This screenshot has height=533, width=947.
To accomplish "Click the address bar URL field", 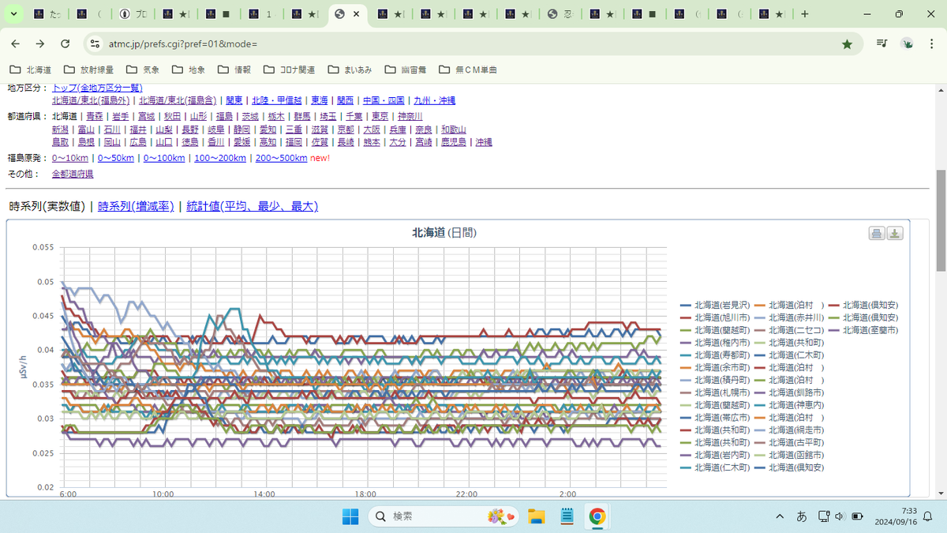I will point(466,44).
